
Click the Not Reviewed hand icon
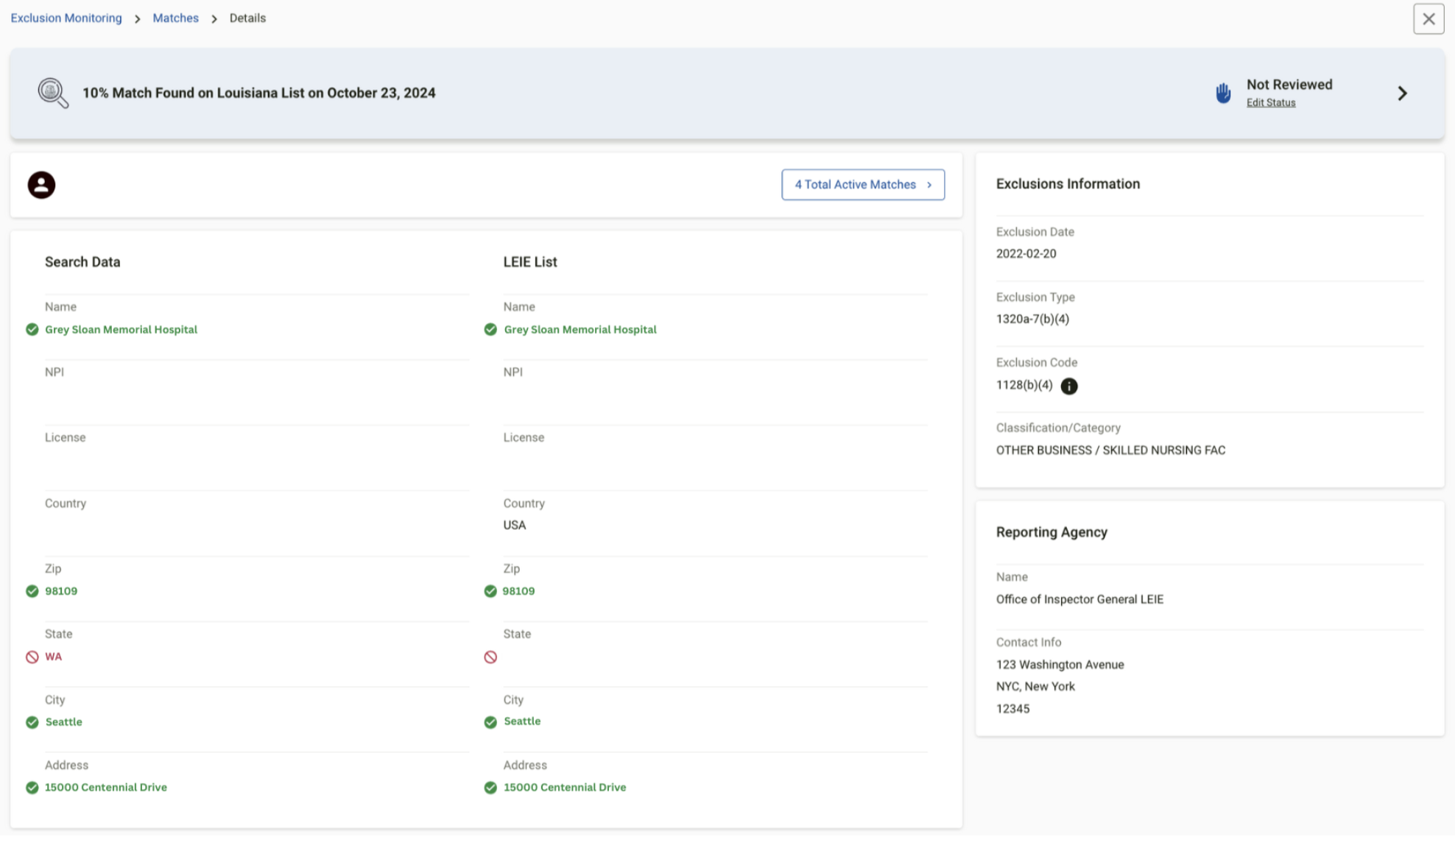point(1222,93)
